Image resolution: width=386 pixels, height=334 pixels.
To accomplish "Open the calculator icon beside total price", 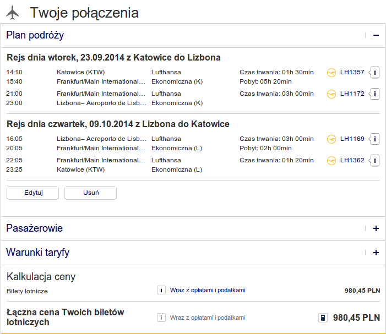I will [323, 317].
